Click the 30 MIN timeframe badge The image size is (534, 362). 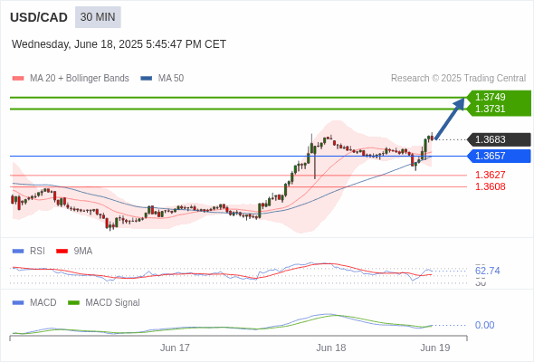point(98,17)
